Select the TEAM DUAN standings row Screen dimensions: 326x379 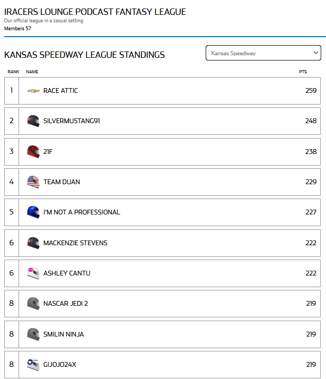[162, 182]
